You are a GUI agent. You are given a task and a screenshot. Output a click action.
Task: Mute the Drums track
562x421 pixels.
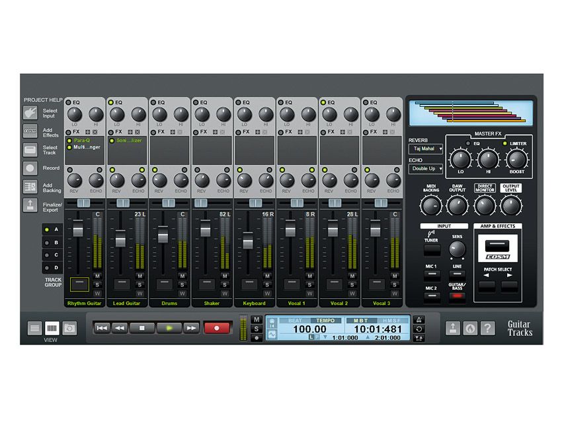[x=182, y=276]
